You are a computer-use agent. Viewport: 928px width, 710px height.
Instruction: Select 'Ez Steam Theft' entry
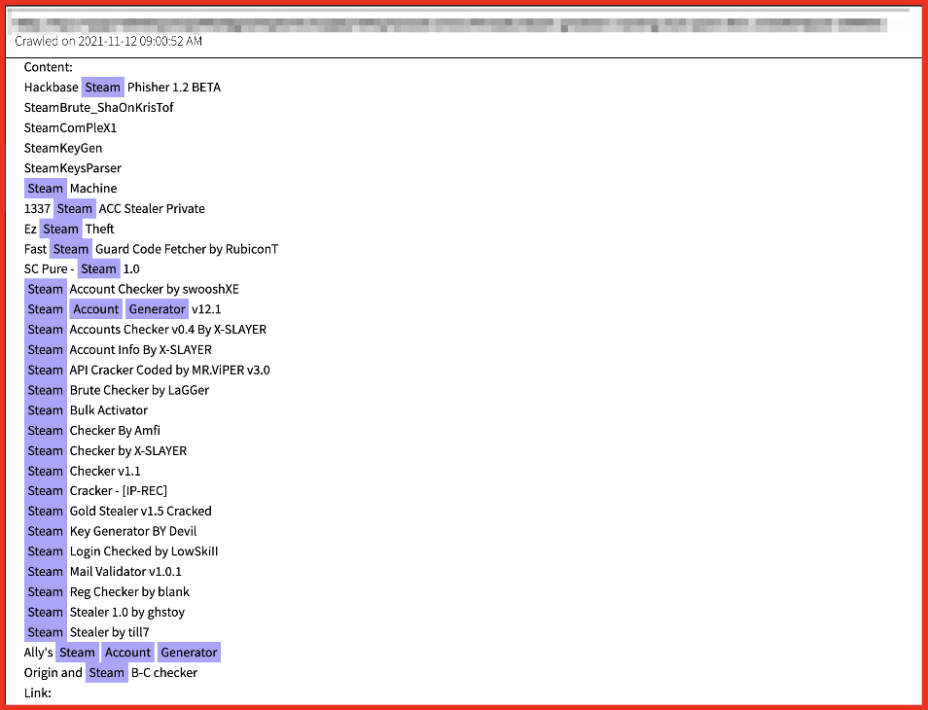(x=69, y=229)
